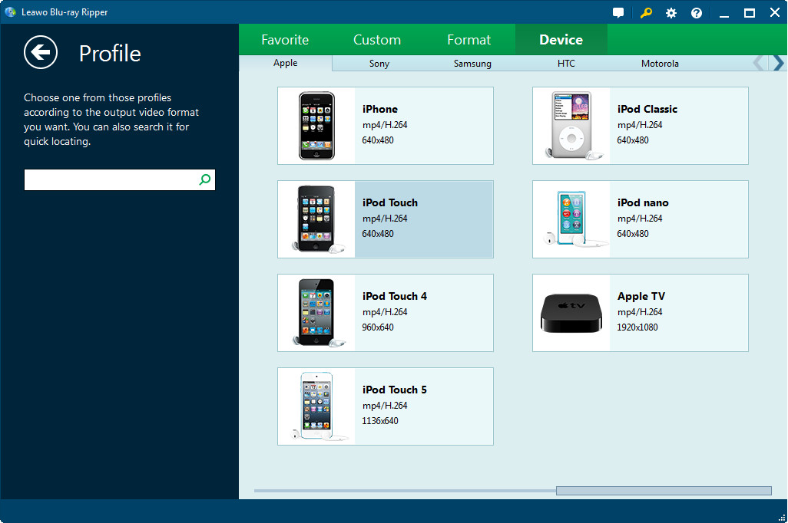This screenshot has height=523, width=788.
Task: Click the iPod Touch 5 device image
Action: pyautogui.click(x=318, y=406)
